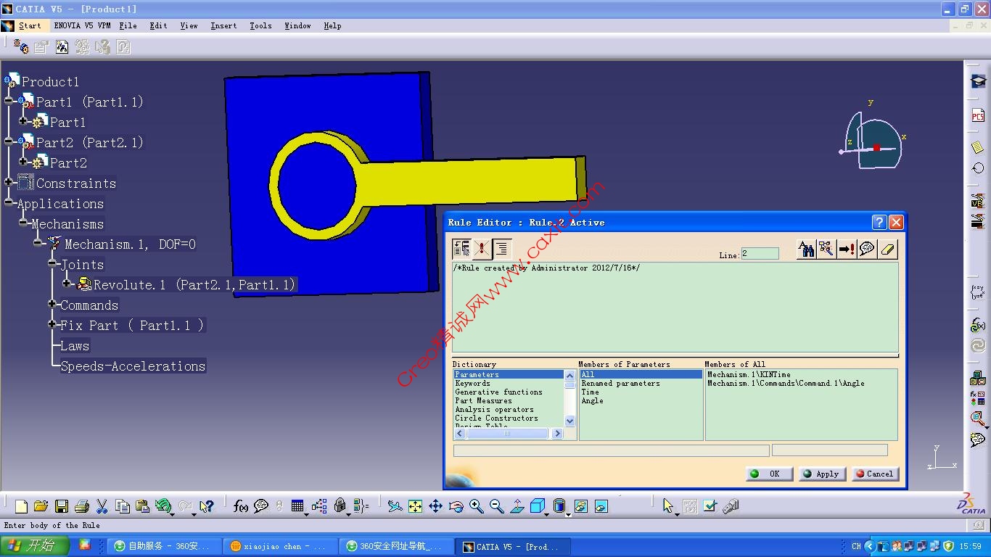991x557 pixels.
Task: Open the Start menu in menu bar
Action: (x=30, y=26)
